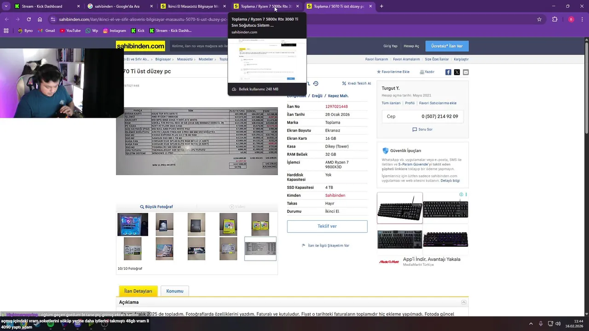Click Favori Satıcılarıma ekle
Image resolution: width=589 pixels, height=331 pixels.
438,103
